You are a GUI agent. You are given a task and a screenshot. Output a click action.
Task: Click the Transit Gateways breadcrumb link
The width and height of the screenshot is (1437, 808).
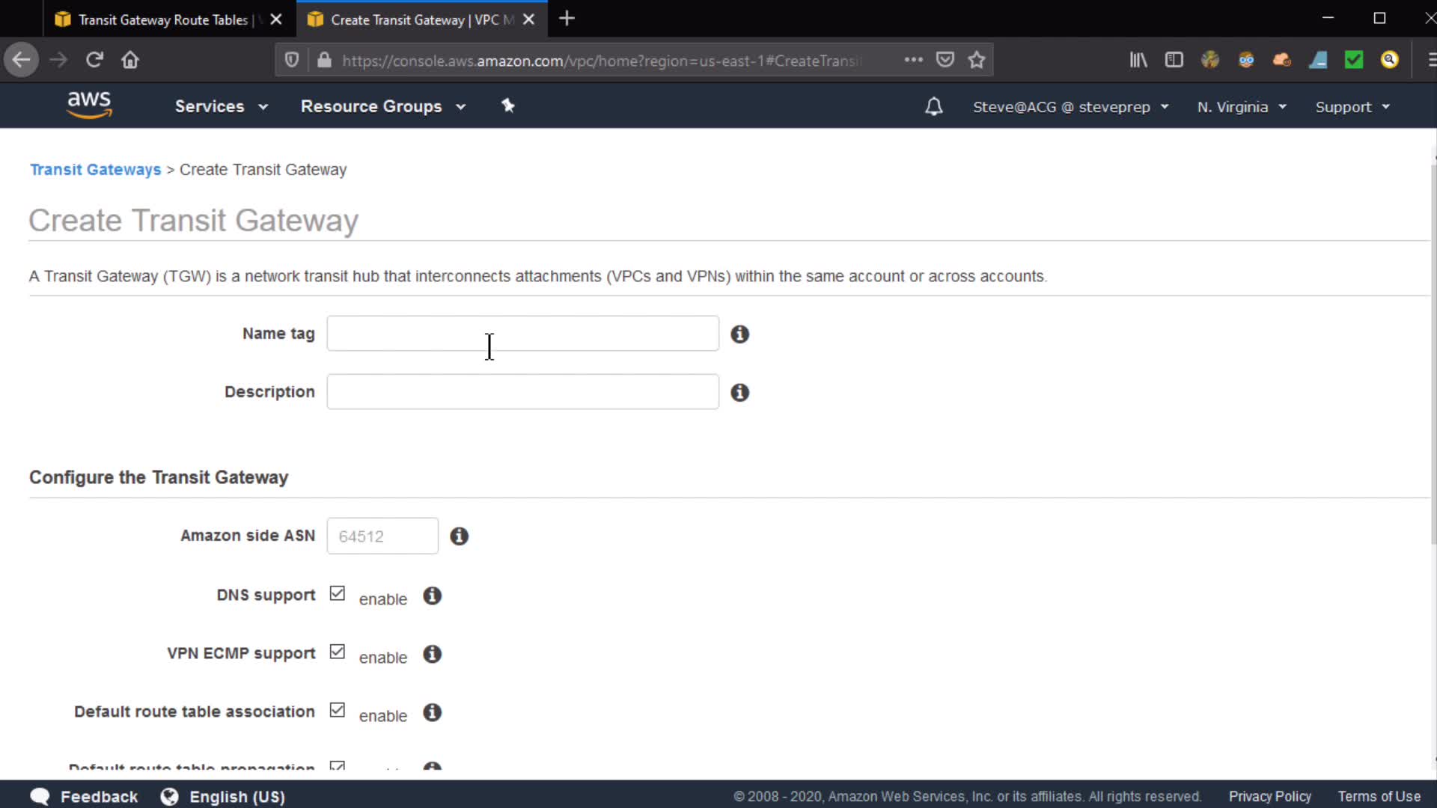[x=95, y=170]
